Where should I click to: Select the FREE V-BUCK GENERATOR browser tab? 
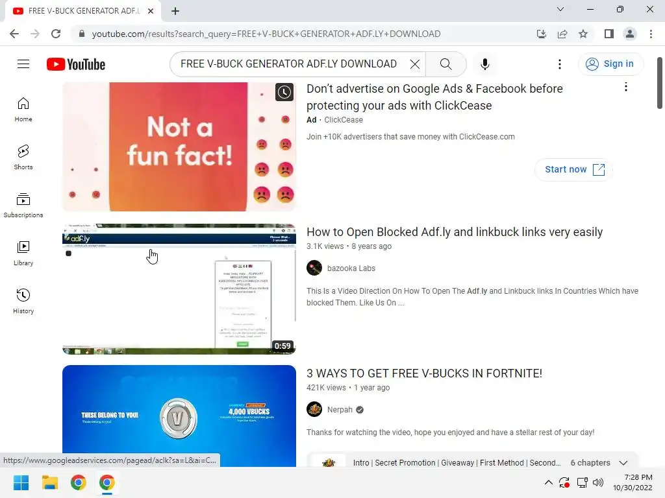point(83,11)
